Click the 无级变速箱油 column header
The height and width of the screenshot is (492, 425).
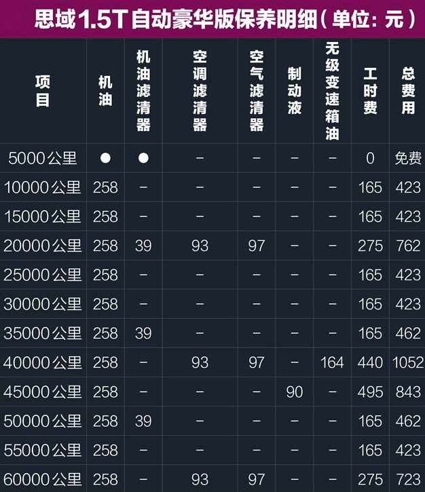click(x=333, y=91)
